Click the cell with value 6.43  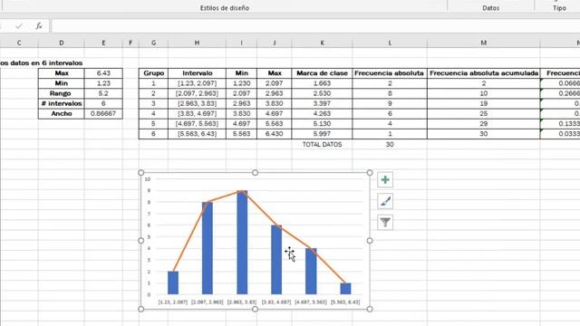coord(103,73)
